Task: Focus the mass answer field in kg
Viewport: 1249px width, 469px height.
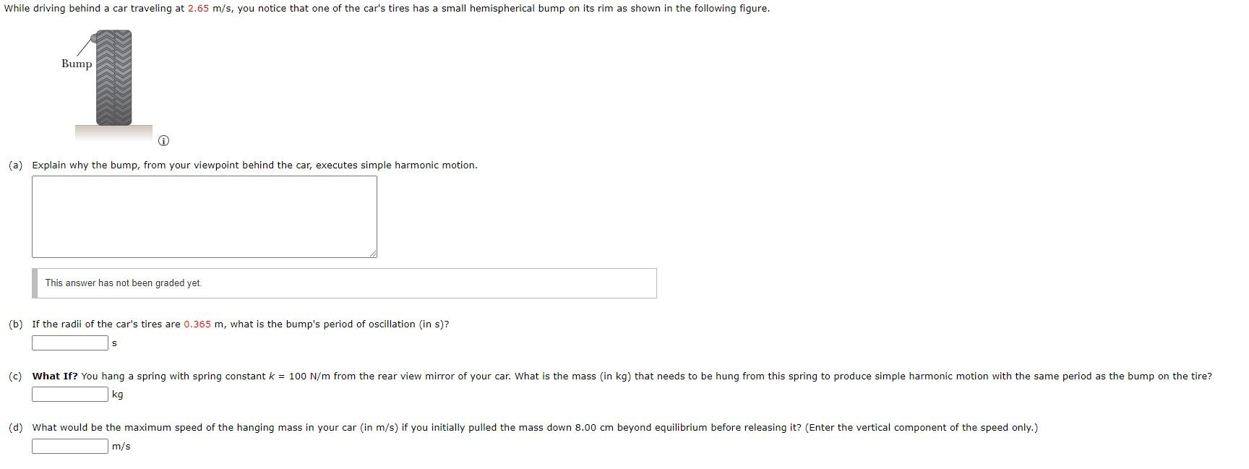Action: (x=69, y=395)
